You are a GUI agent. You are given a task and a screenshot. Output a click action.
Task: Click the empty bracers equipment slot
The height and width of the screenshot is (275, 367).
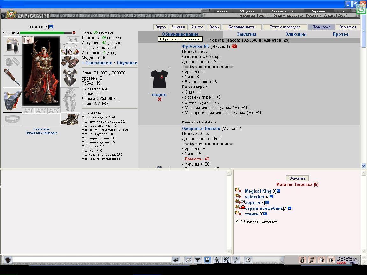pos(12,62)
